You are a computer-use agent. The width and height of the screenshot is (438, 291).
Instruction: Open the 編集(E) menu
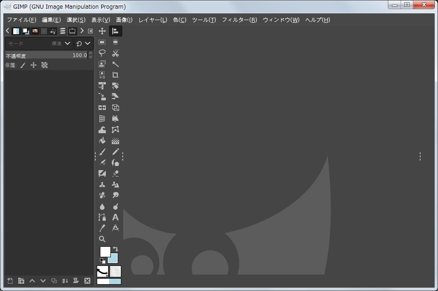[52, 20]
